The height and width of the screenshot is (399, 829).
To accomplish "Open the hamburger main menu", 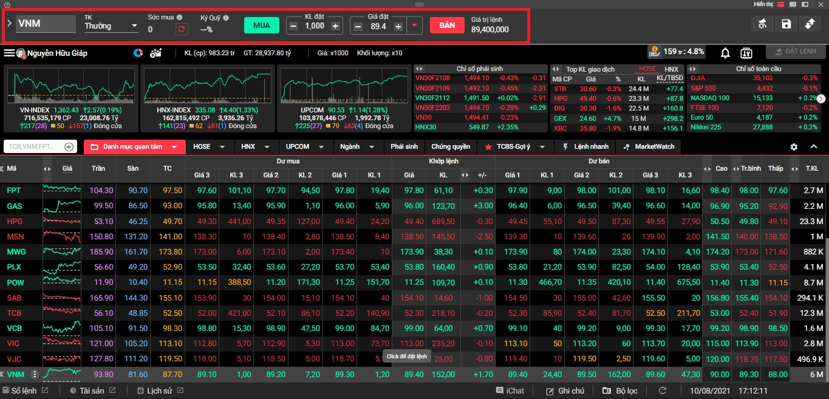I will pyautogui.click(x=9, y=53).
